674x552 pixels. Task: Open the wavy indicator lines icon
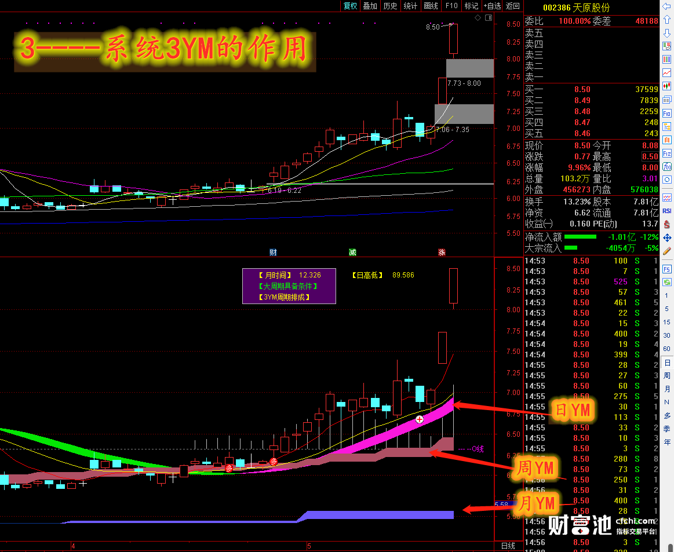click(666, 198)
